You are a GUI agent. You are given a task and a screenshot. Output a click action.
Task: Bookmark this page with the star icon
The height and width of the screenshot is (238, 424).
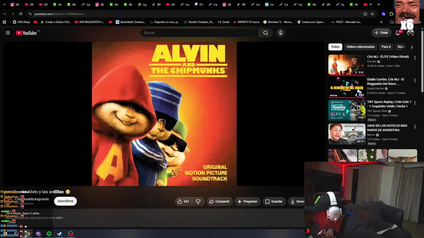[x=372, y=14]
